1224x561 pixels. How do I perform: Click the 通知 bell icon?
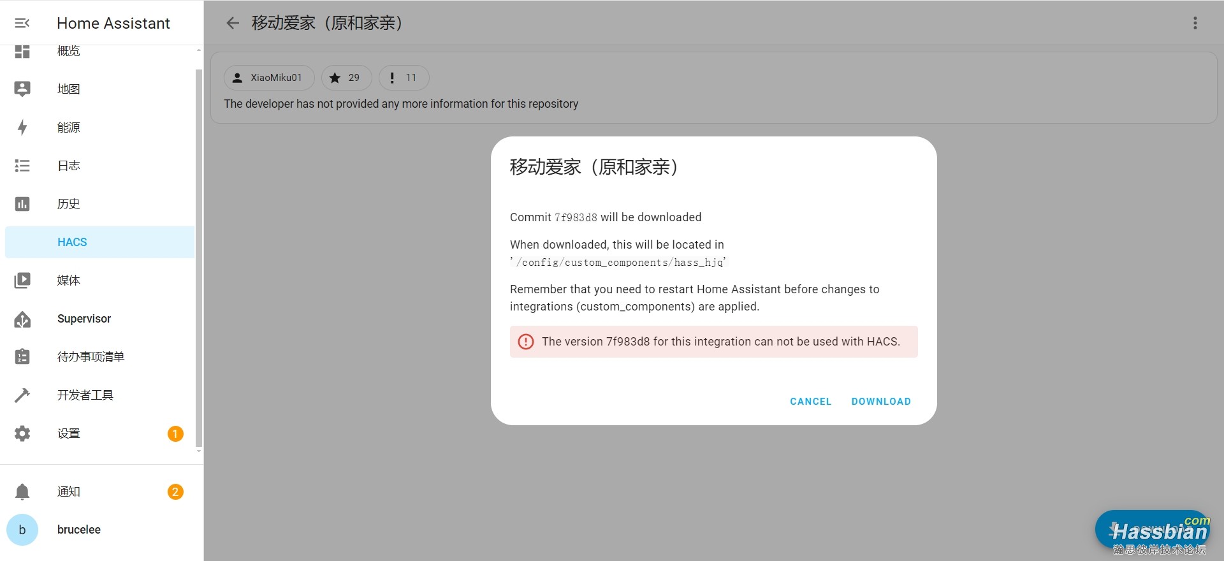click(x=22, y=492)
